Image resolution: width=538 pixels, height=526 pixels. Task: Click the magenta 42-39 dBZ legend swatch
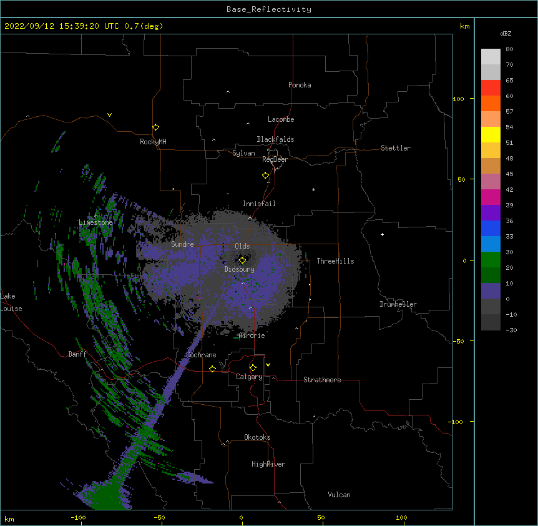click(x=491, y=197)
